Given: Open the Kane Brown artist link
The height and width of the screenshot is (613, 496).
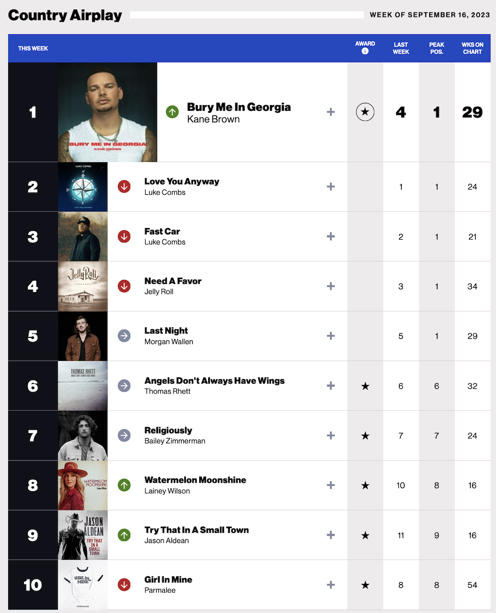Looking at the screenshot, I should pyautogui.click(x=213, y=119).
